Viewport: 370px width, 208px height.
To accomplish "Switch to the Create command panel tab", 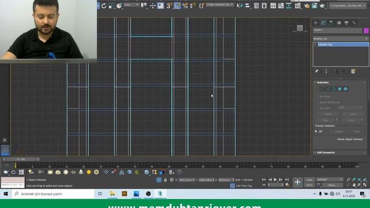I will click(x=316, y=23).
